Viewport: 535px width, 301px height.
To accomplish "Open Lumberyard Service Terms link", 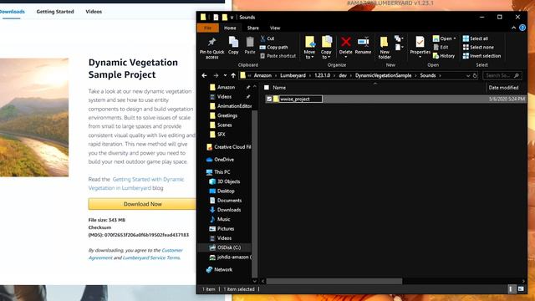I will [151, 258].
